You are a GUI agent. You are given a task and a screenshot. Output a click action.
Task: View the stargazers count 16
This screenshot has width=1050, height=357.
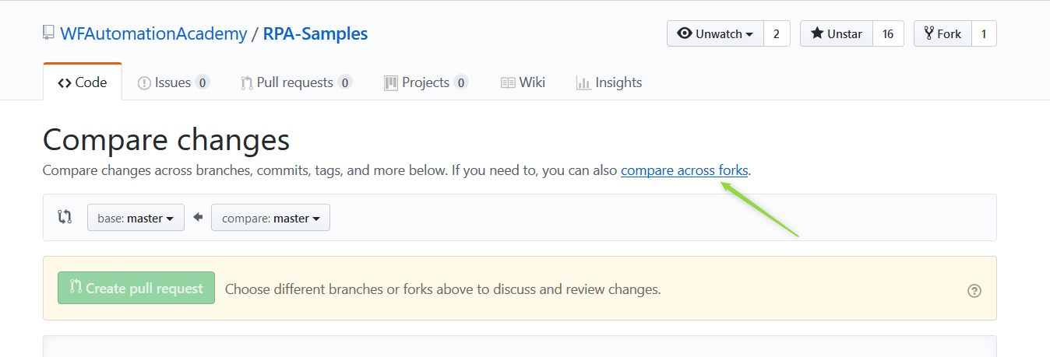[888, 34]
